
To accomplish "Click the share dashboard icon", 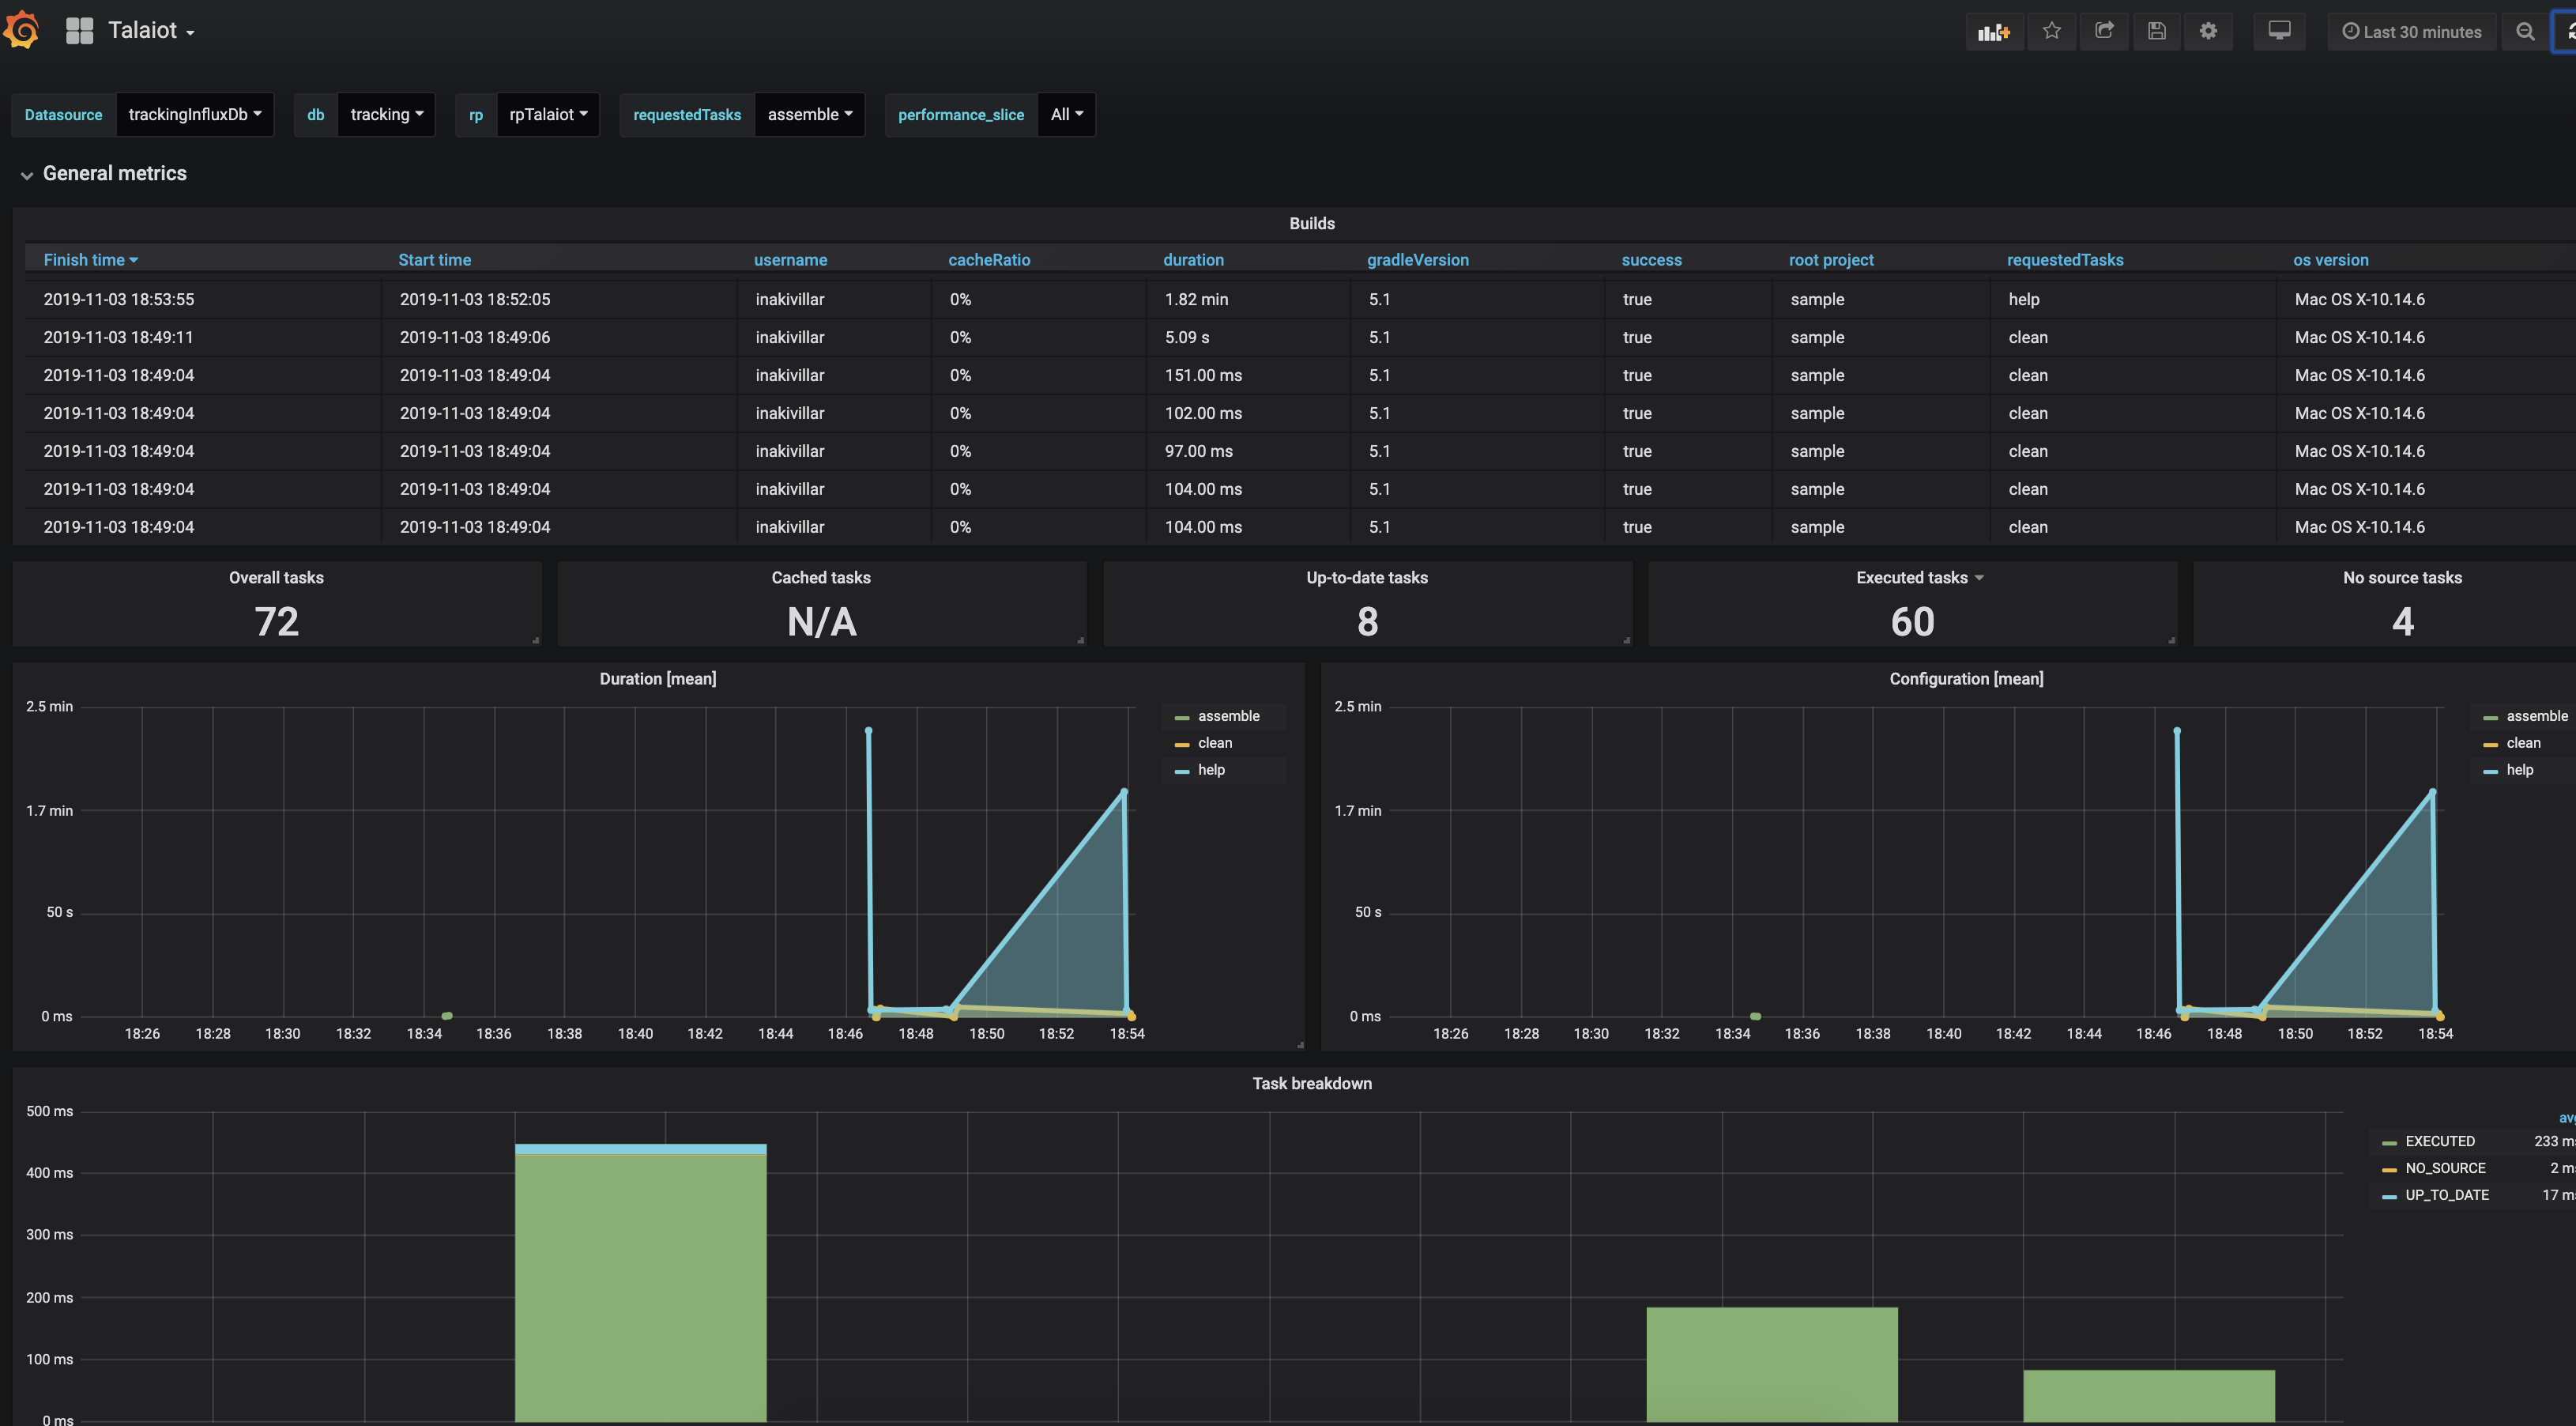I will point(2104,31).
